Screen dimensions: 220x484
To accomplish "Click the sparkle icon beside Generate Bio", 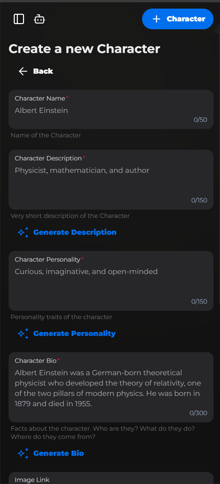I will 23,453.
